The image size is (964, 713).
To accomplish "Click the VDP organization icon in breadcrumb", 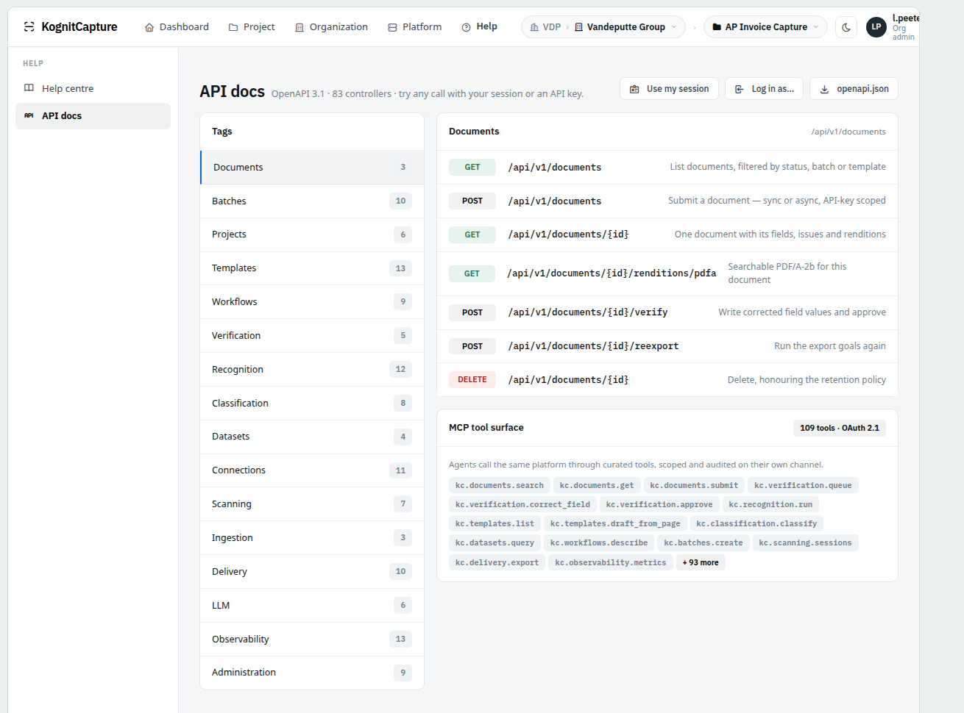I will coord(534,27).
